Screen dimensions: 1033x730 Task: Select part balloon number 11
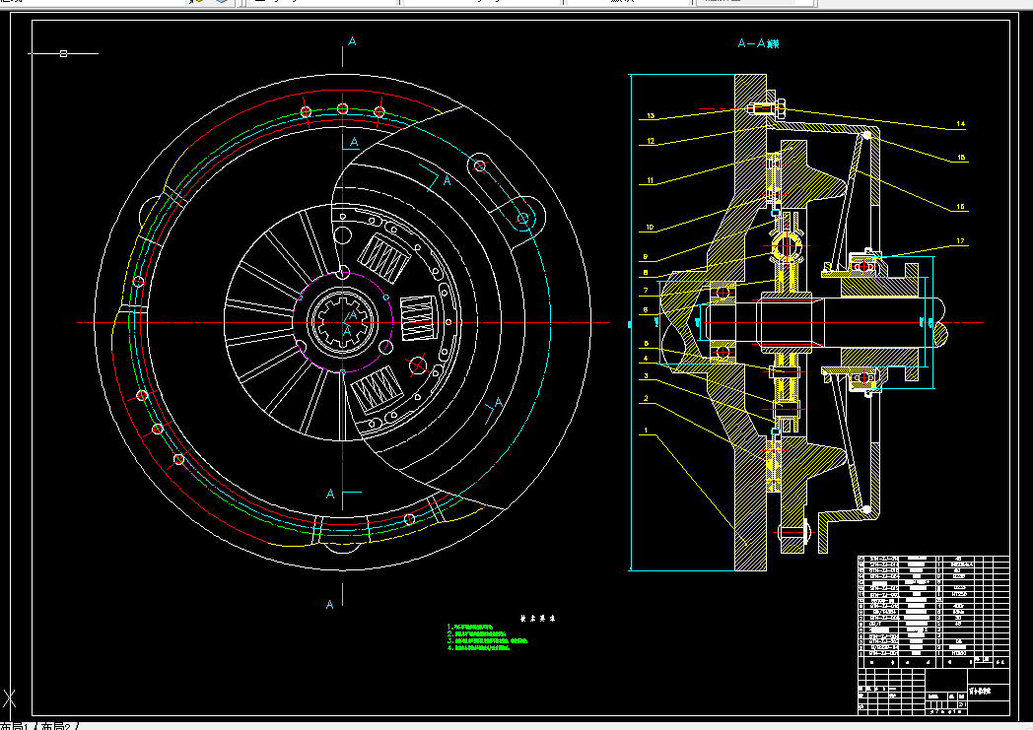tap(650, 180)
